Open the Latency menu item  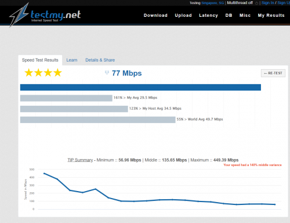click(208, 15)
